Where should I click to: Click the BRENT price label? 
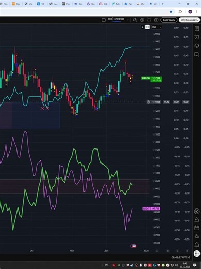[151, 208]
